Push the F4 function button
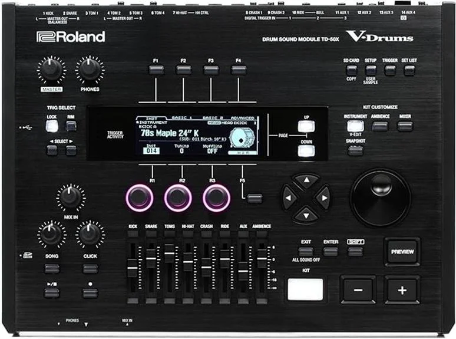This screenshot has height=339, width=456. [239, 70]
